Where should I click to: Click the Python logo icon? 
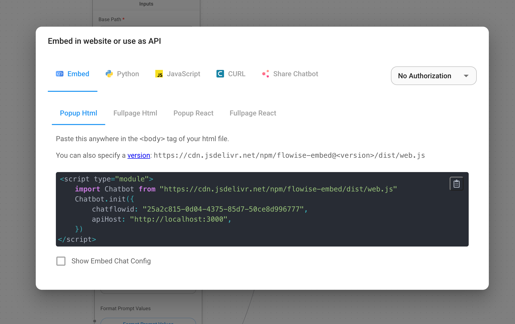click(x=109, y=74)
